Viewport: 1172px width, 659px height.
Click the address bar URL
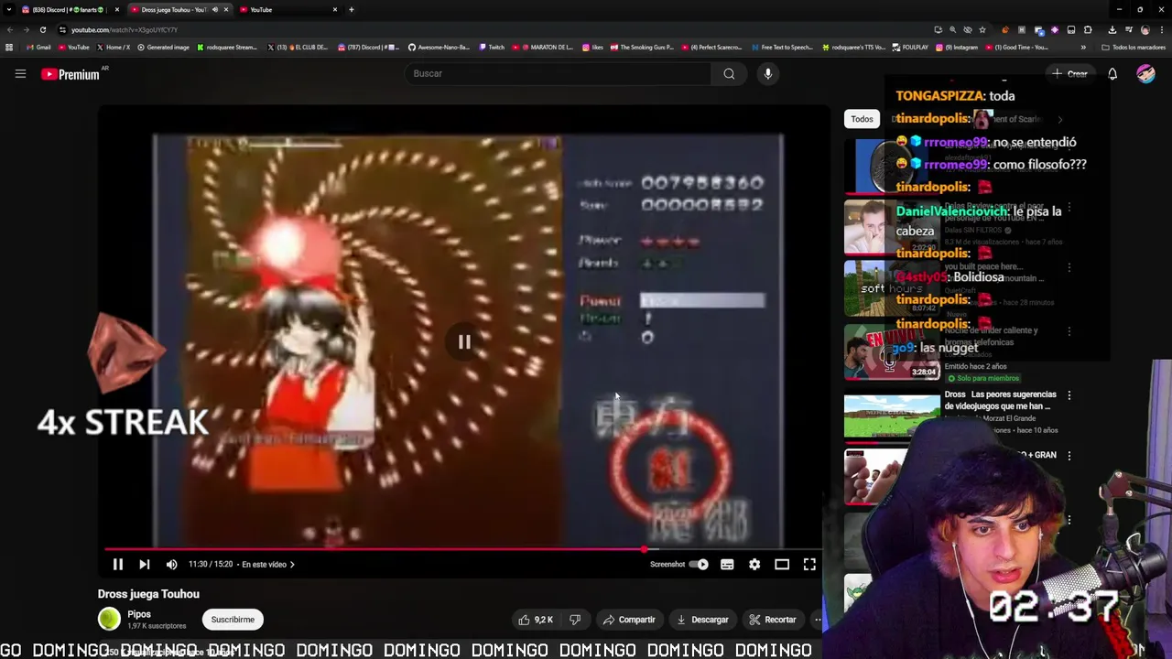click(125, 29)
